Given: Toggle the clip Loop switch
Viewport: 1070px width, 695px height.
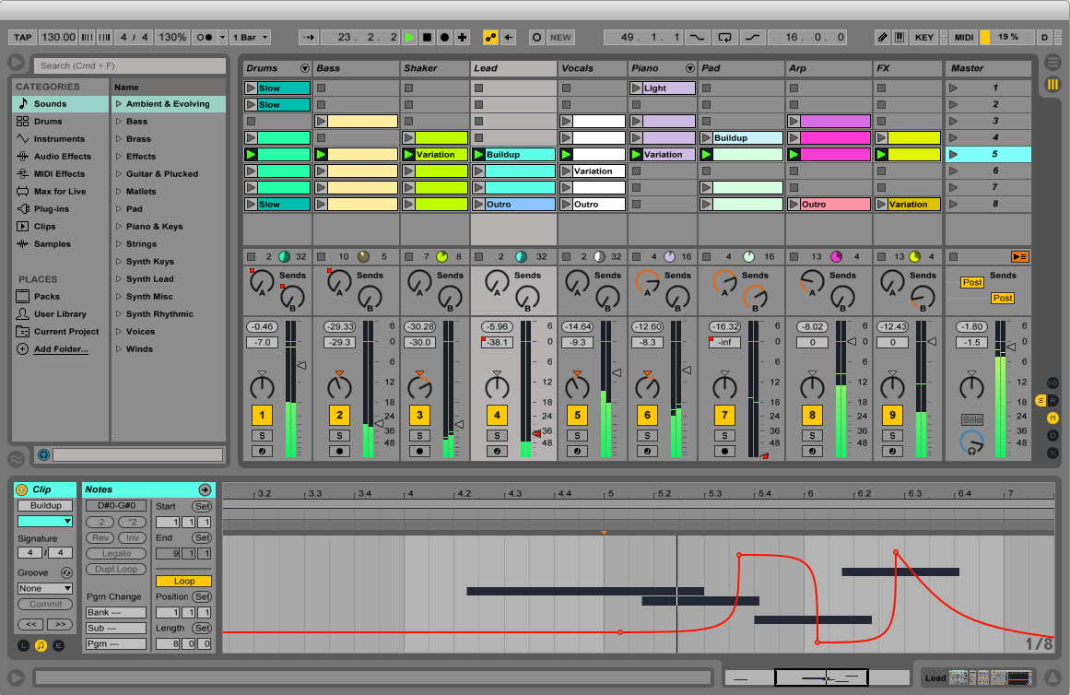Looking at the screenshot, I should 183,582.
